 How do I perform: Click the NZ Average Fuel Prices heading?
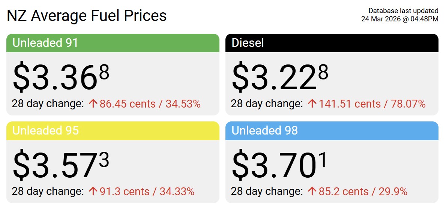point(87,16)
